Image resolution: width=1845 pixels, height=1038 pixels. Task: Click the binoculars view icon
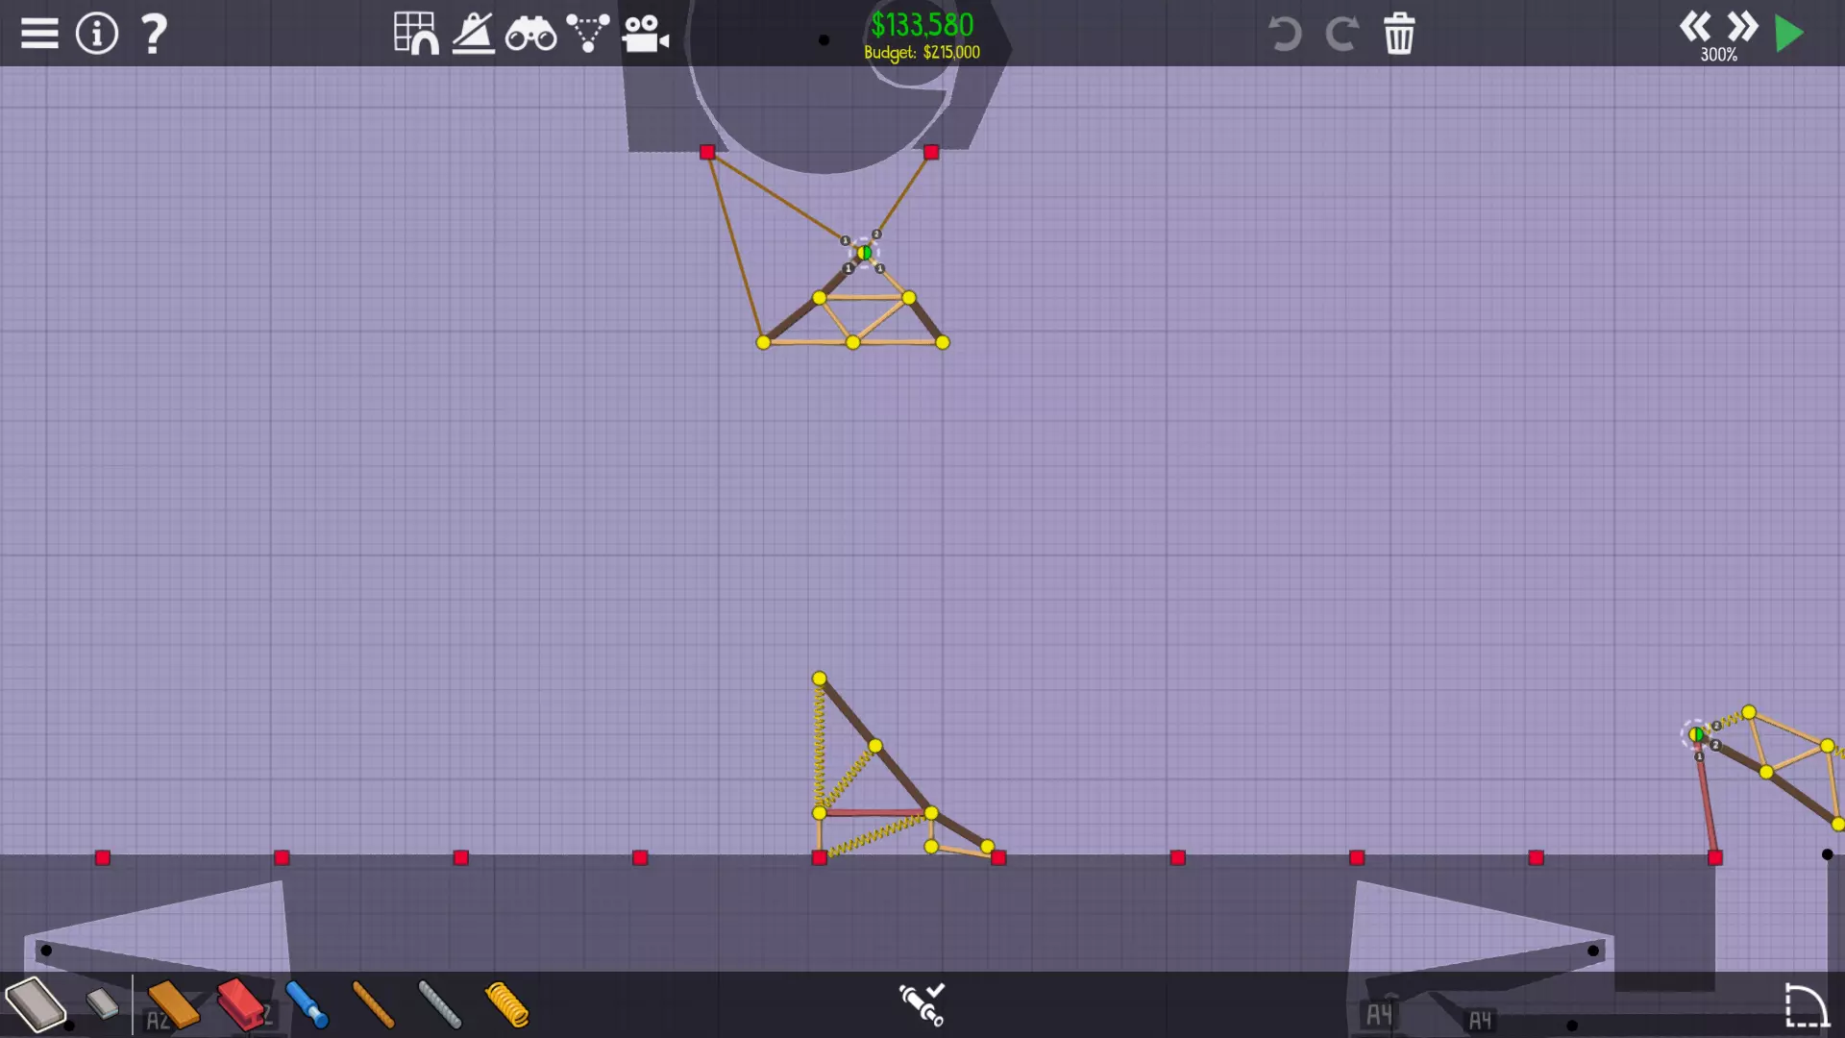[x=530, y=36]
